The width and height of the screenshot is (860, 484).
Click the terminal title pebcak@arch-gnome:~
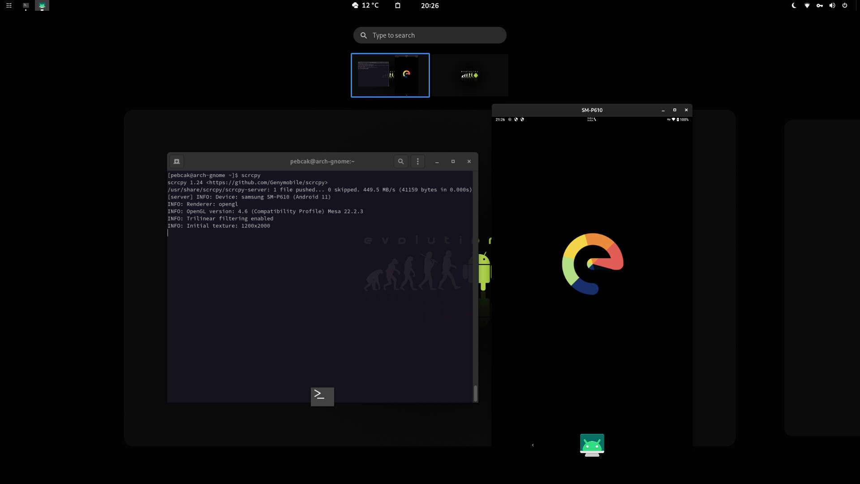click(322, 161)
